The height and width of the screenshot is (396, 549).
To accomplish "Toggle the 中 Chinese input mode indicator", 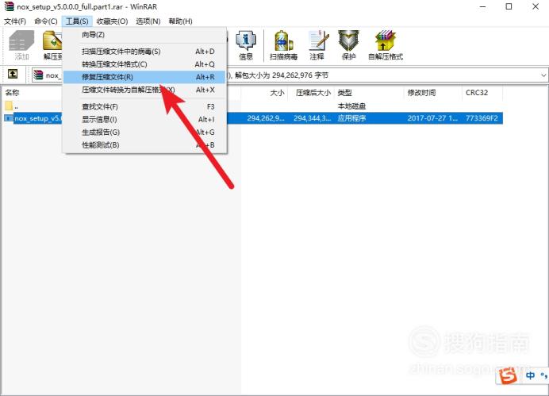I will click(x=530, y=375).
